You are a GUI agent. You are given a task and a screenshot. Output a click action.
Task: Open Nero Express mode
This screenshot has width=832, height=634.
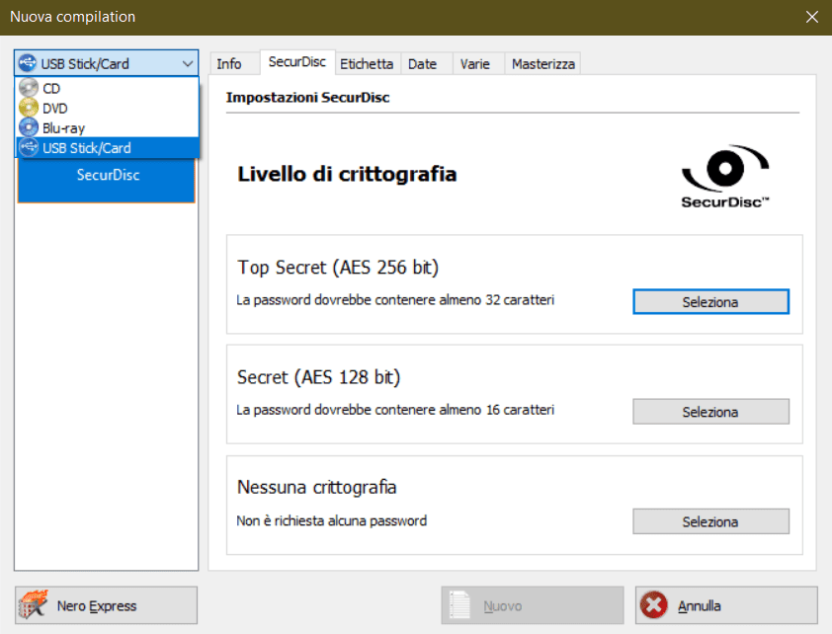point(106,605)
